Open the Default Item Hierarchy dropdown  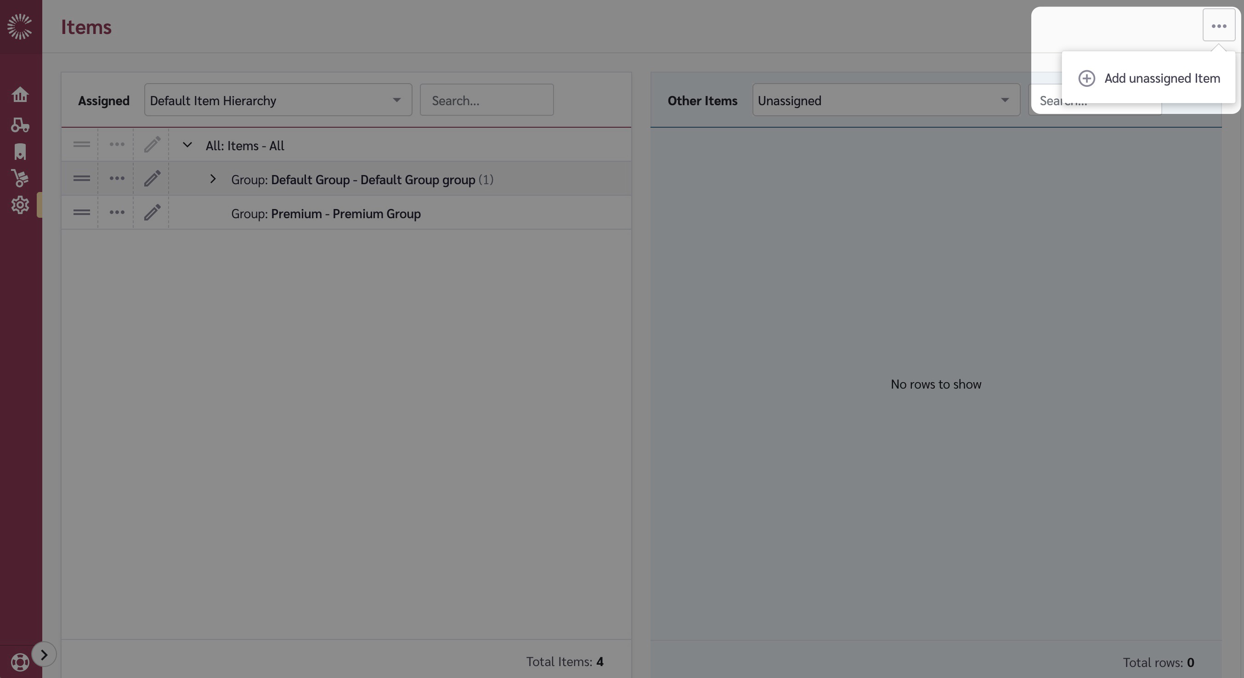[277, 100]
